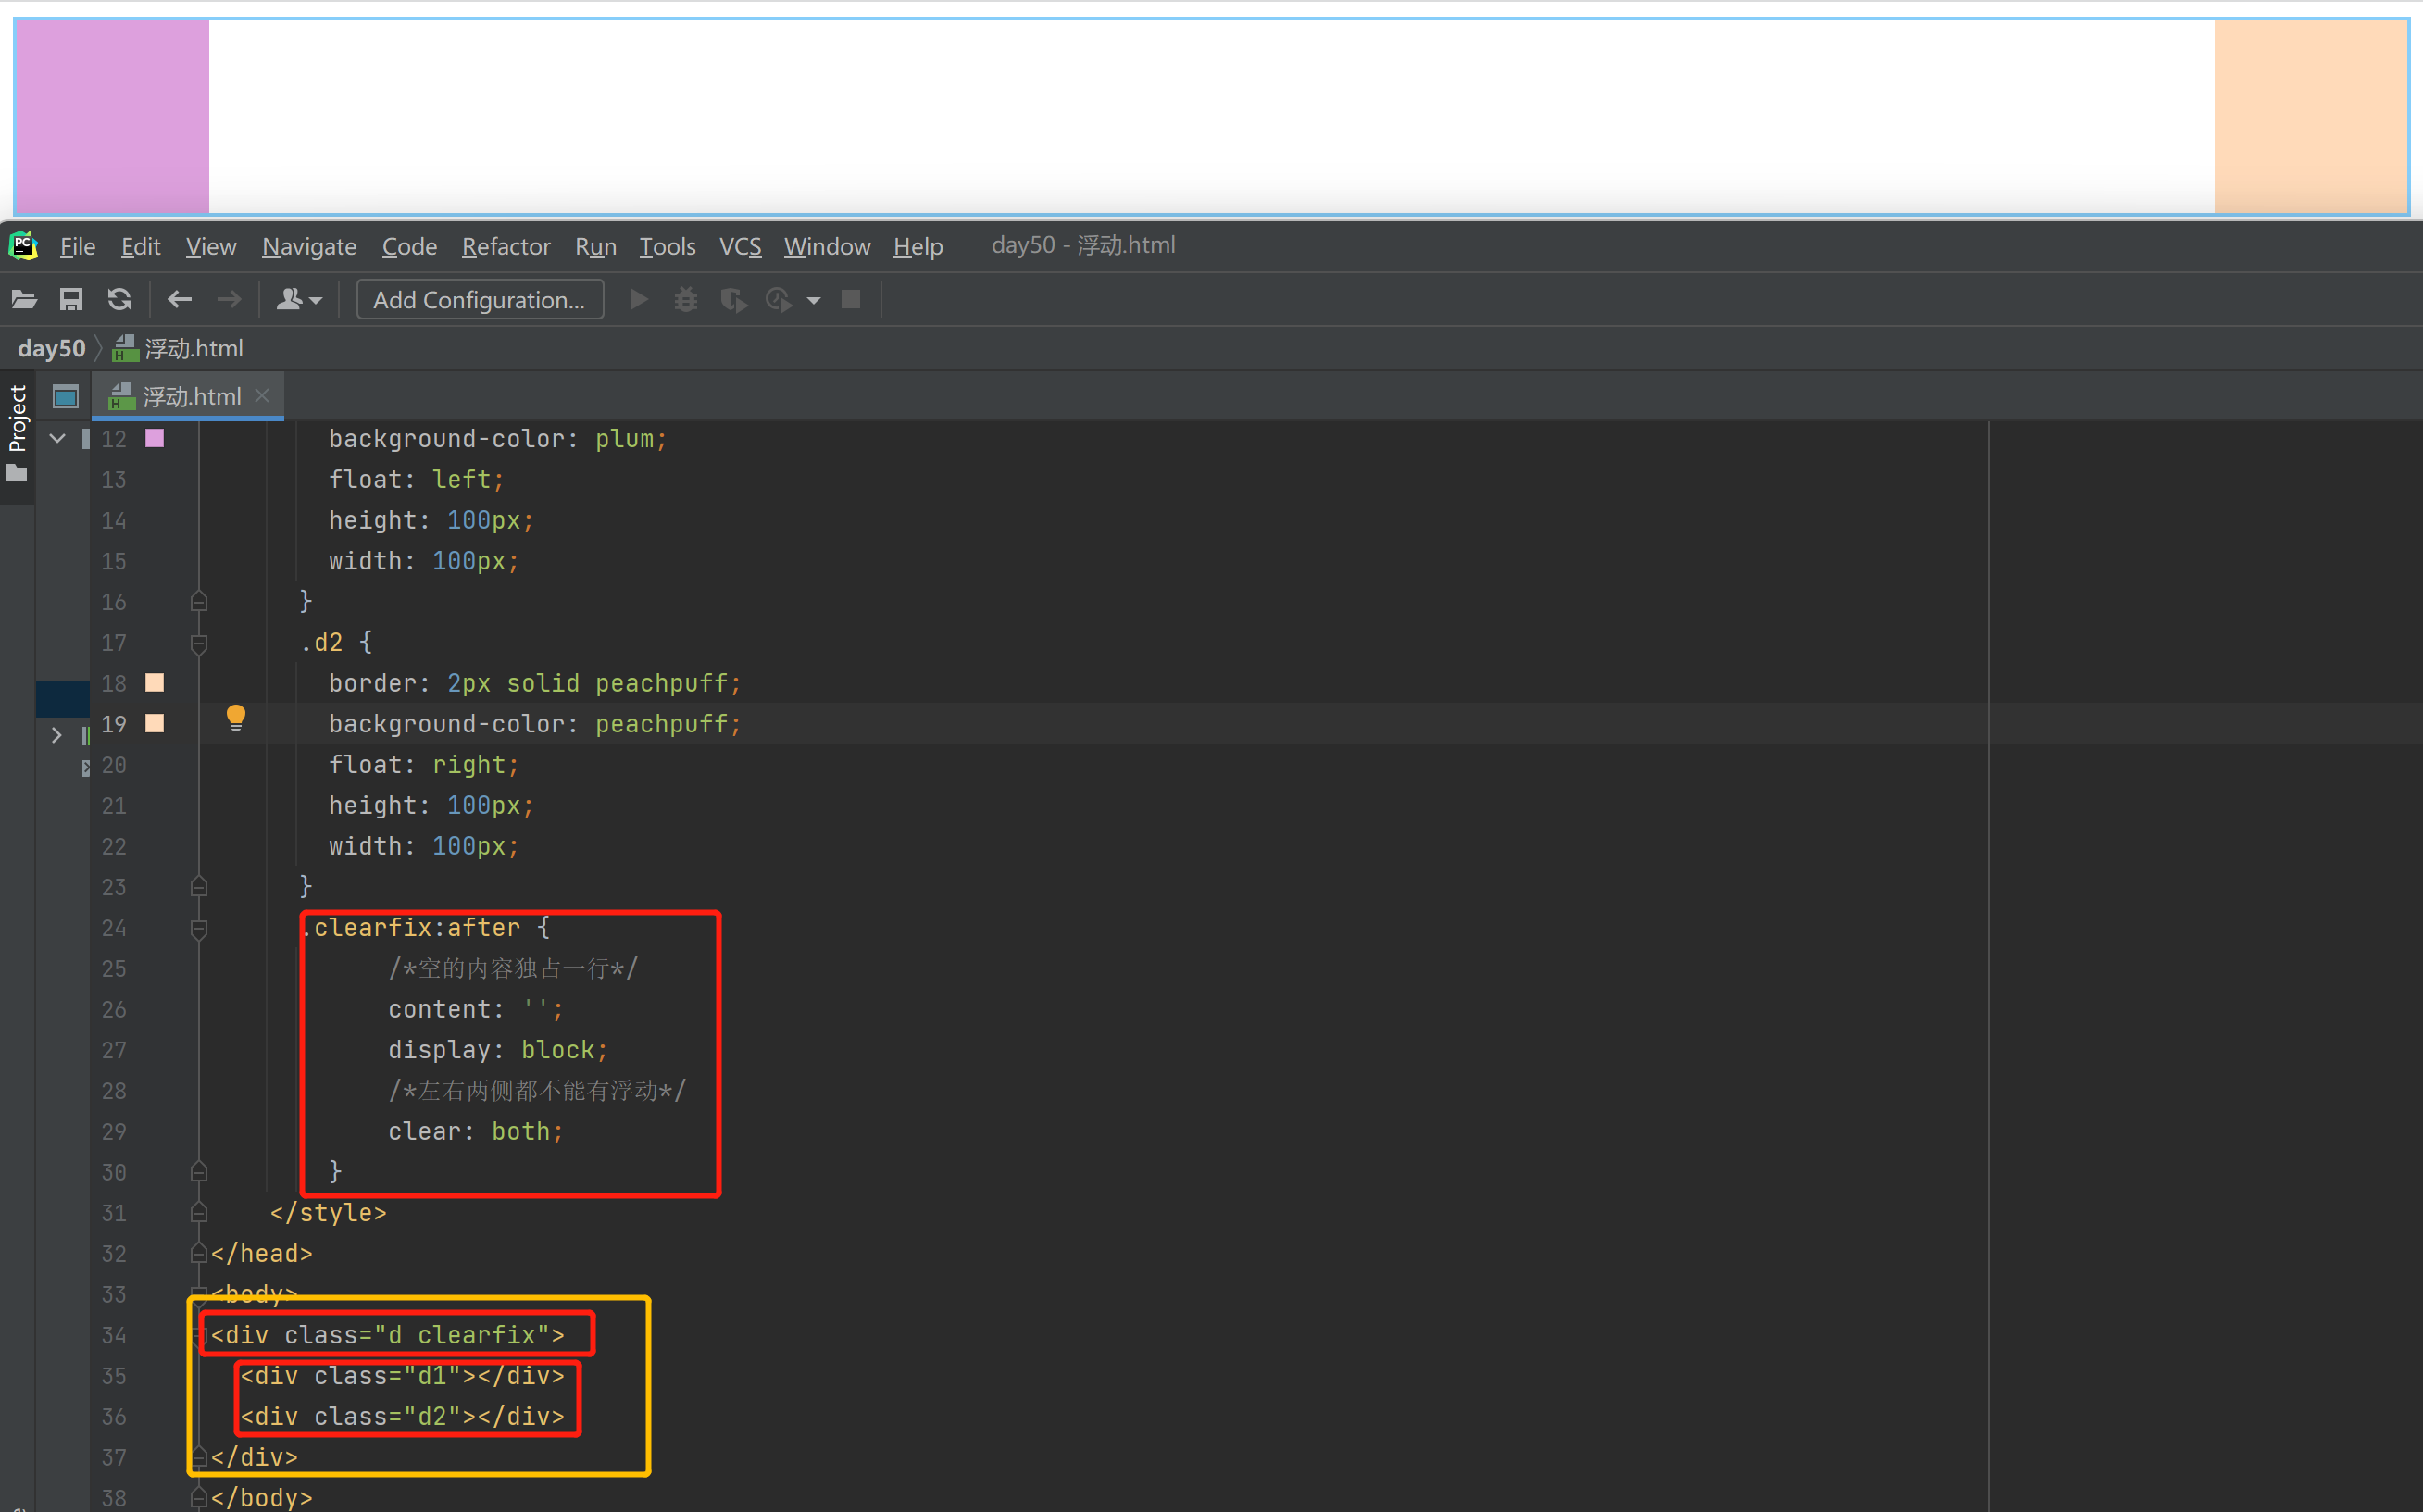The width and height of the screenshot is (2423, 1512).
Task: Open the Code menu
Action: click(410, 246)
